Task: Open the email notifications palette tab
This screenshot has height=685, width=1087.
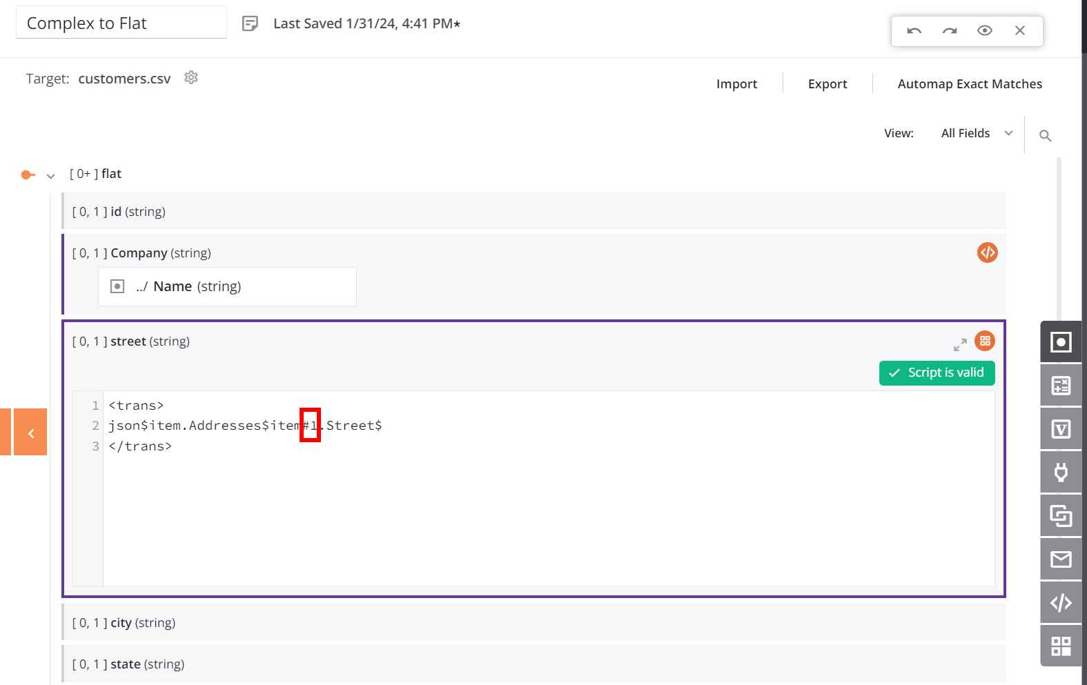Action: (1061, 559)
